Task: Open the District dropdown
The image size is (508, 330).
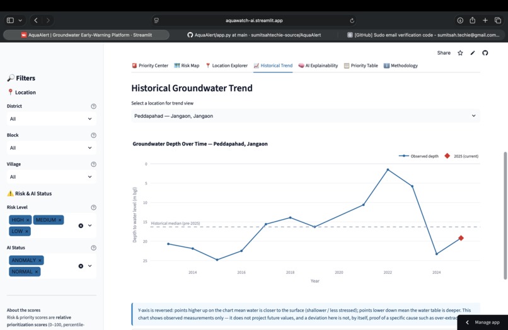Action: [x=51, y=119]
